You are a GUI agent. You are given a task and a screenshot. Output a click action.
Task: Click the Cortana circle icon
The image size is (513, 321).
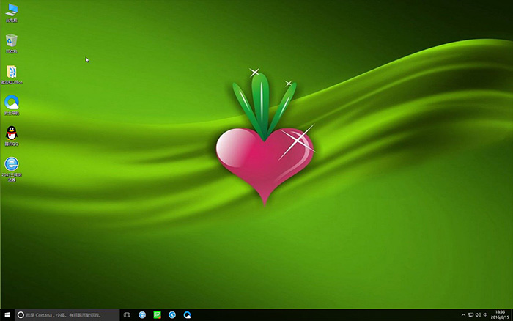pyautogui.click(x=21, y=315)
